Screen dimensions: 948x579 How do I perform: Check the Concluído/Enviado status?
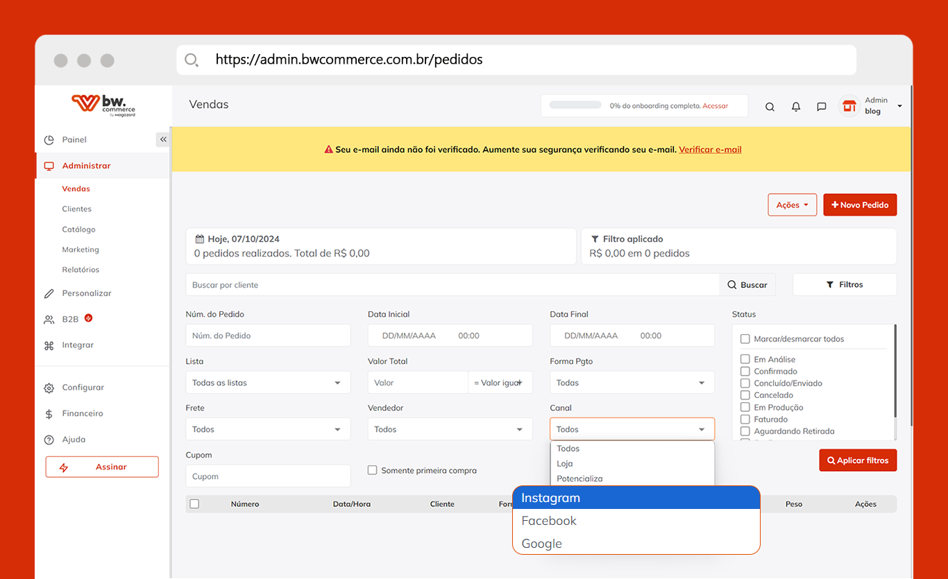pyautogui.click(x=745, y=383)
